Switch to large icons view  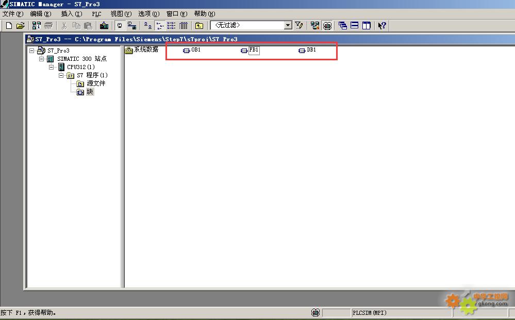coord(148,25)
